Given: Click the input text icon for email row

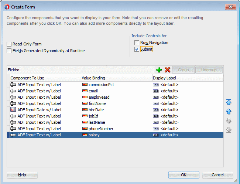Looking at the screenshot, I should point(13,91).
